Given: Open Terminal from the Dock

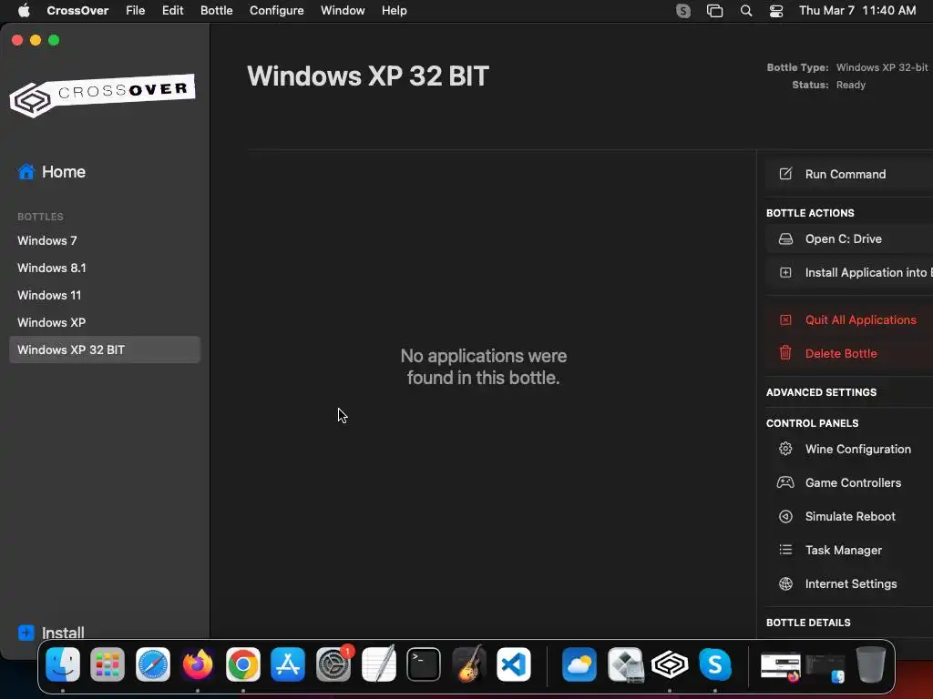Looking at the screenshot, I should point(424,664).
